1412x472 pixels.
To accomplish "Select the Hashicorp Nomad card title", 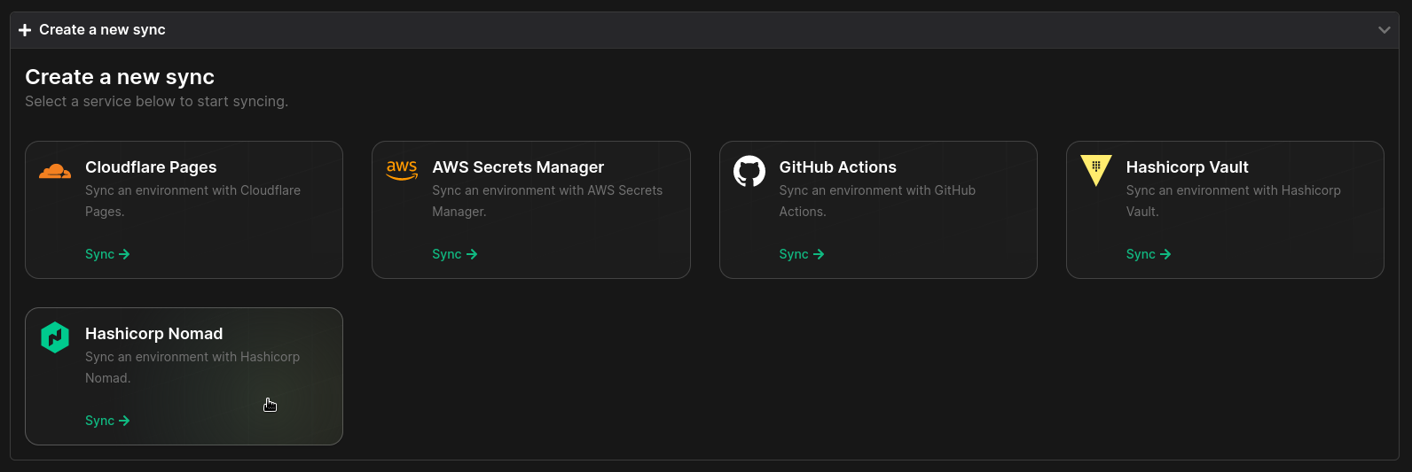I will pos(154,334).
